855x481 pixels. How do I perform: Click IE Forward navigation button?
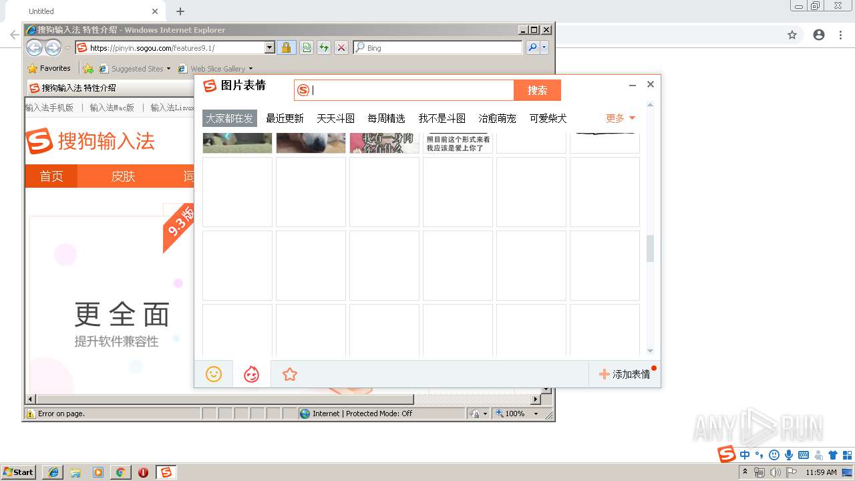point(53,47)
